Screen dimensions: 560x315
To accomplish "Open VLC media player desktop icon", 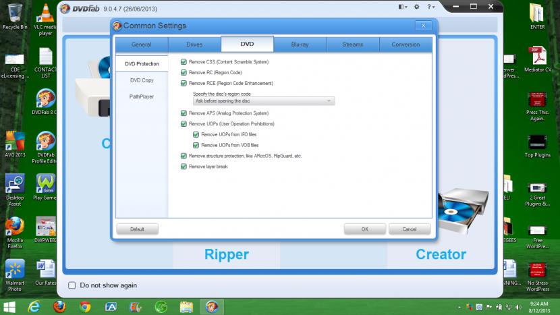I will click(x=45, y=20).
